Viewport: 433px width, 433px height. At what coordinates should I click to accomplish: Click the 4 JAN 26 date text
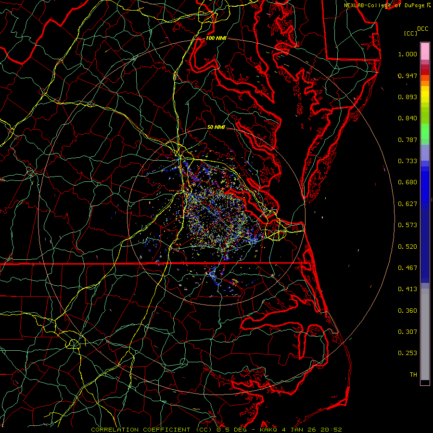pyautogui.click(x=300, y=430)
